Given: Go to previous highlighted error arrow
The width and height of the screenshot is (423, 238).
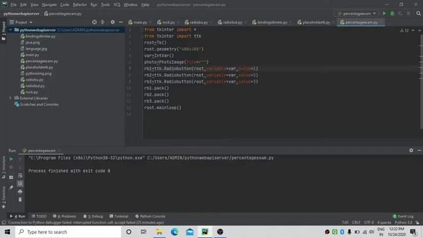Looking at the screenshot, I should [x=413, y=30].
